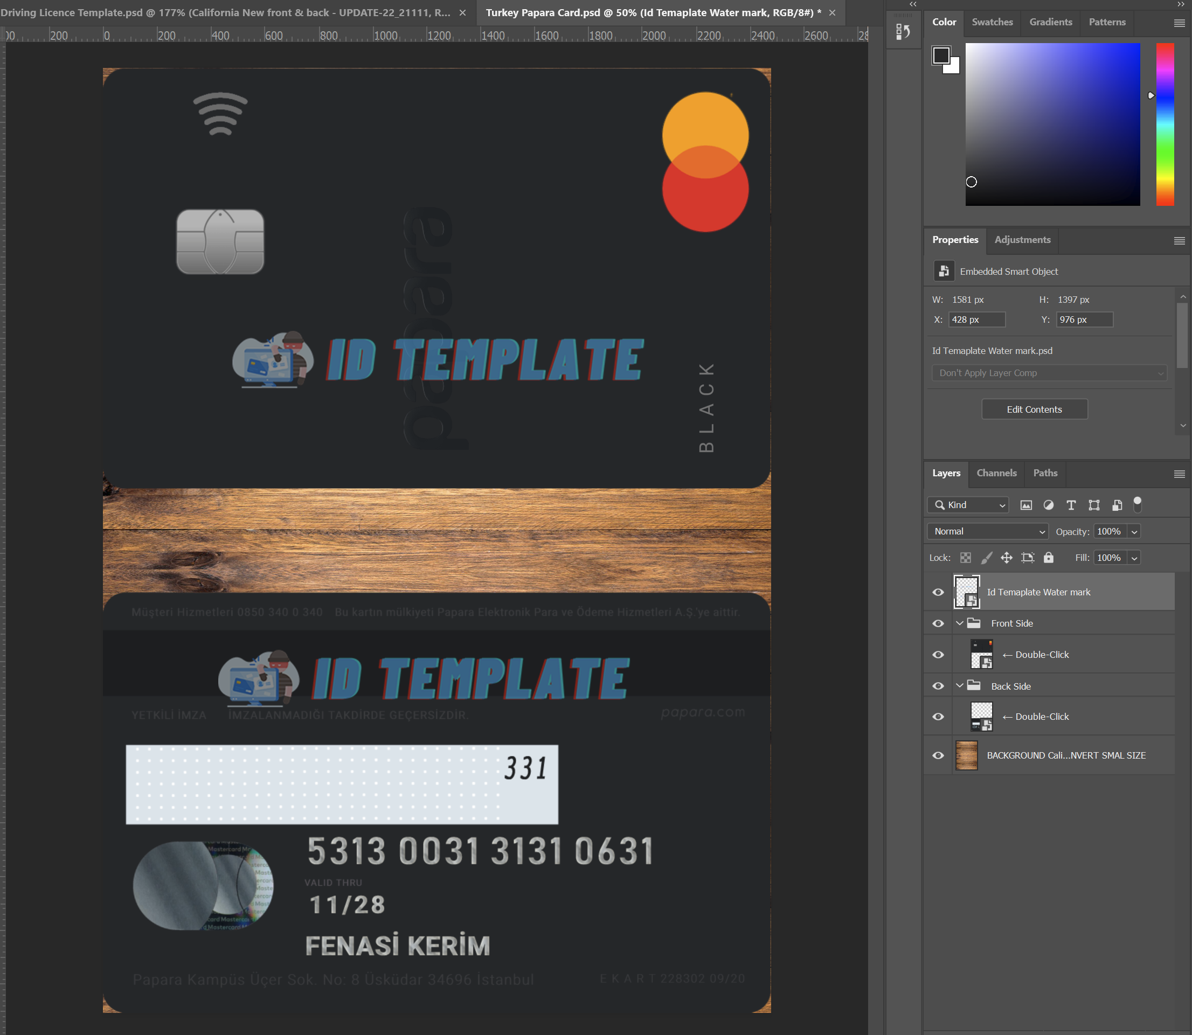
Task: Open the Kind filter dropdown
Action: coord(968,505)
